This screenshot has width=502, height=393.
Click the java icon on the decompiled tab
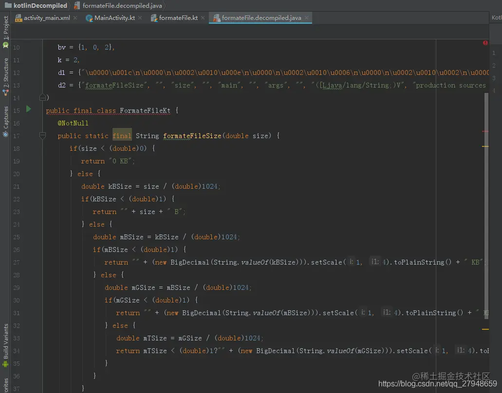click(216, 18)
